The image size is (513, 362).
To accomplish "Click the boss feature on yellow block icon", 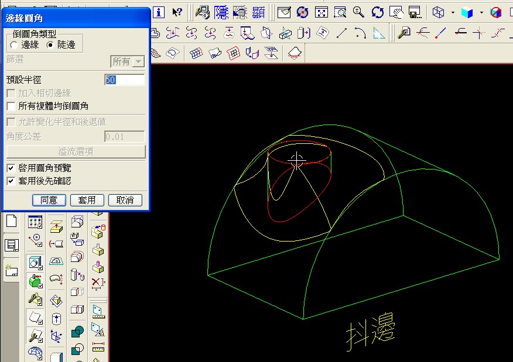I will [98, 250].
